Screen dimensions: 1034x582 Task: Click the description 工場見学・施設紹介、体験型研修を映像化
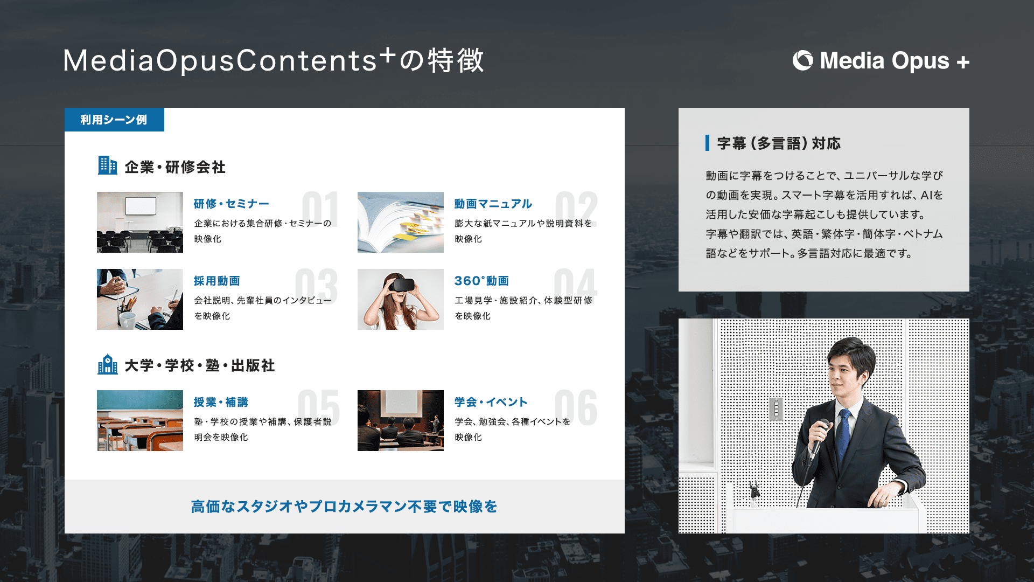tap(523, 308)
